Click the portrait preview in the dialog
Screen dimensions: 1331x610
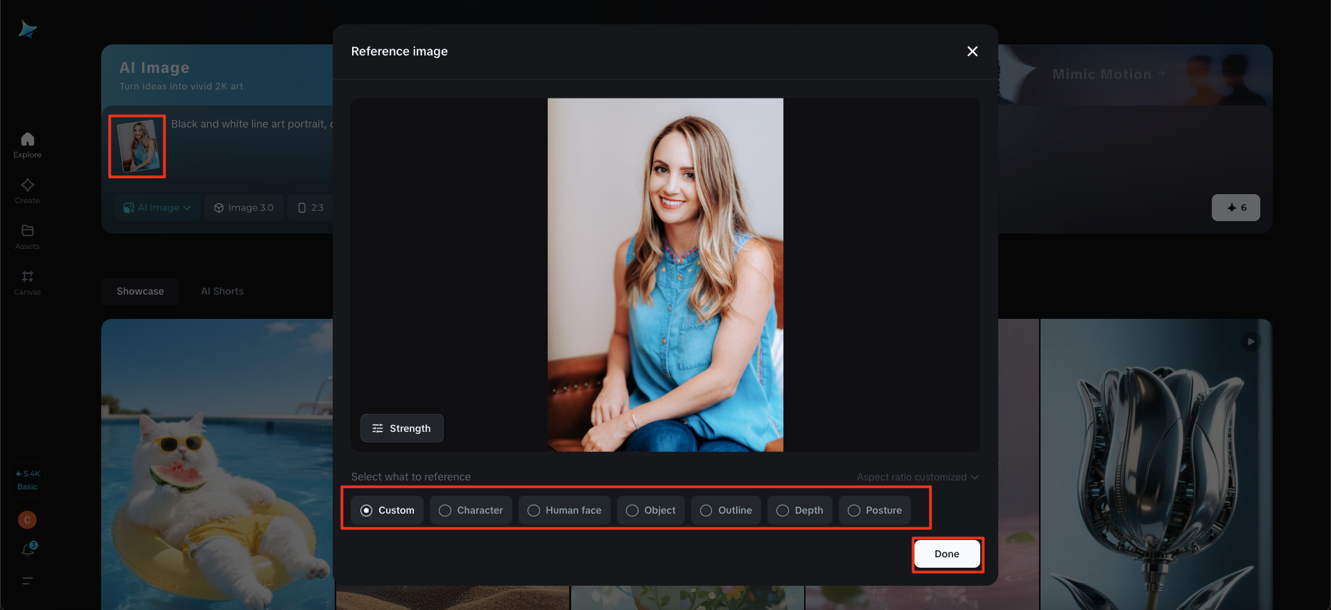665,274
